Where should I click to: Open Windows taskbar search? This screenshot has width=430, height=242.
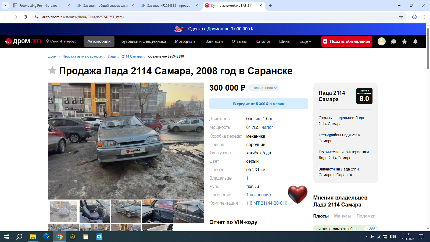pyautogui.click(x=19, y=237)
